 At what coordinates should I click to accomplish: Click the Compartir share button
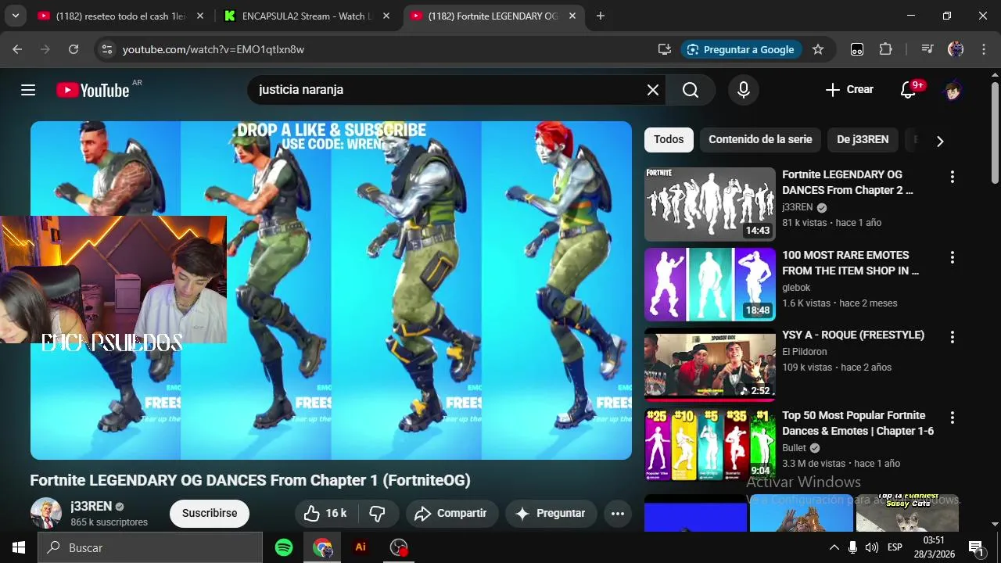click(450, 514)
